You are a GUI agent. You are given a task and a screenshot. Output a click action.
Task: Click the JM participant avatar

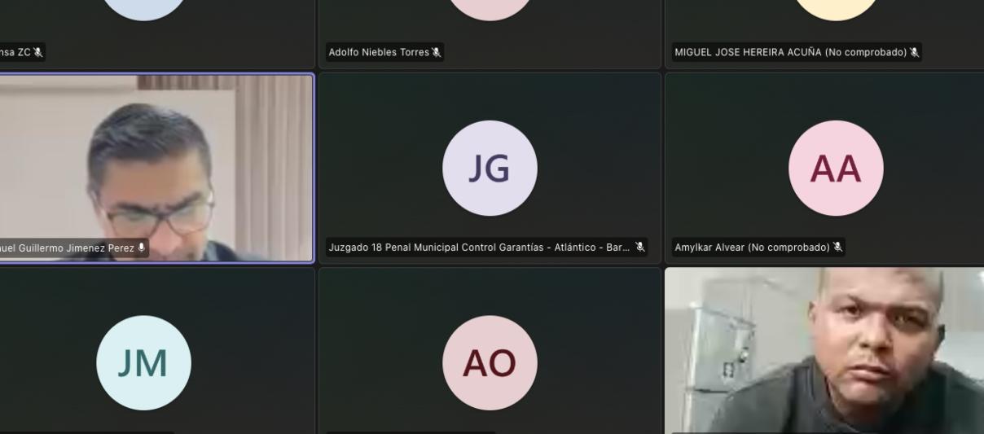(143, 363)
